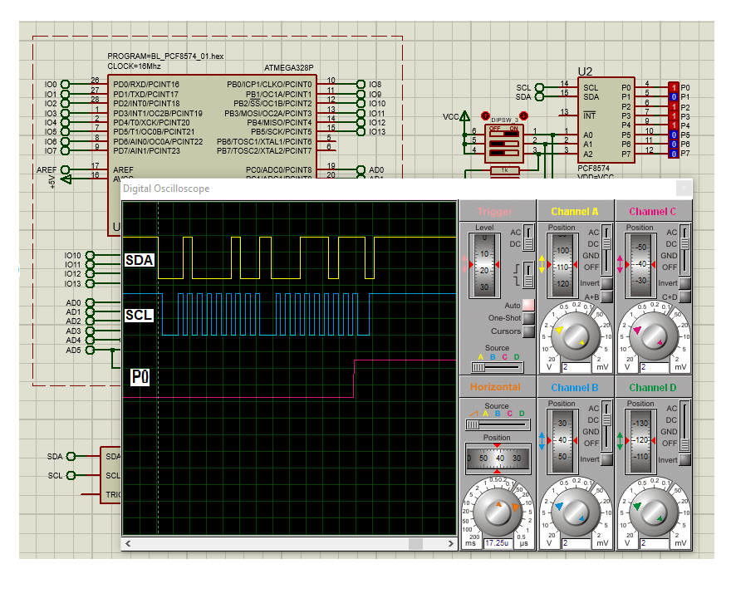Click the 17.25u timebase value field
The image size is (731, 603).
click(x=498, y=543)
